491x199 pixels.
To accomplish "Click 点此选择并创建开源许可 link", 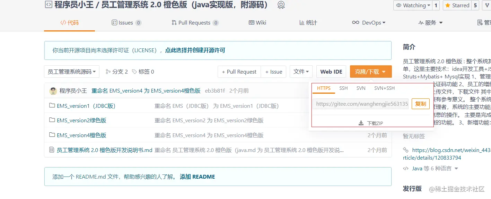I will coord(195,50).
